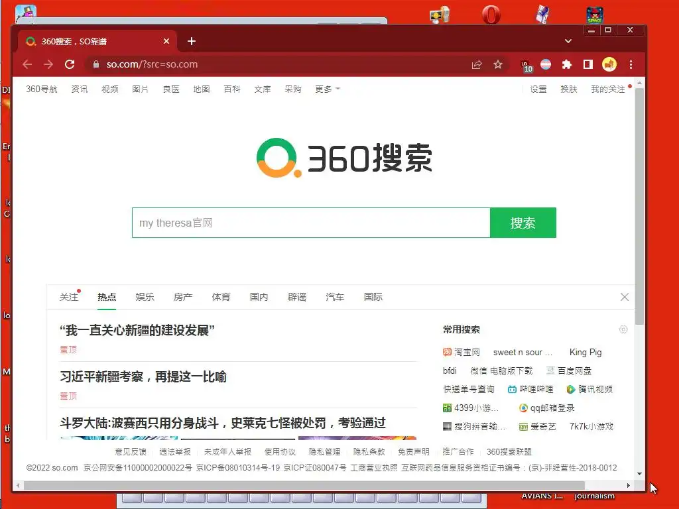Open the tab search chevron
679x509 pixels.
pos(568,41)
